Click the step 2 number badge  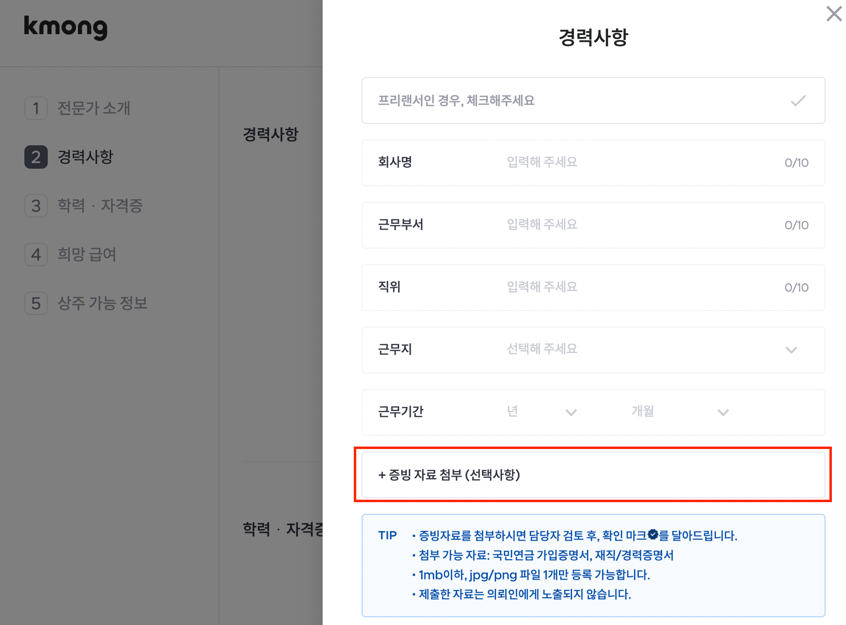(x=36, y=157)
